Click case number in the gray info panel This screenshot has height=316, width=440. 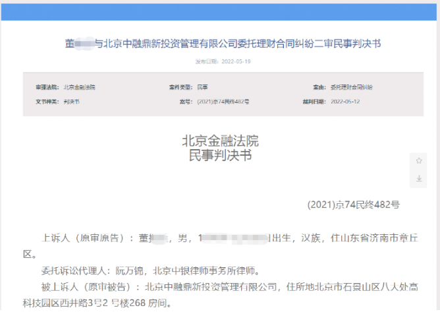223,102
